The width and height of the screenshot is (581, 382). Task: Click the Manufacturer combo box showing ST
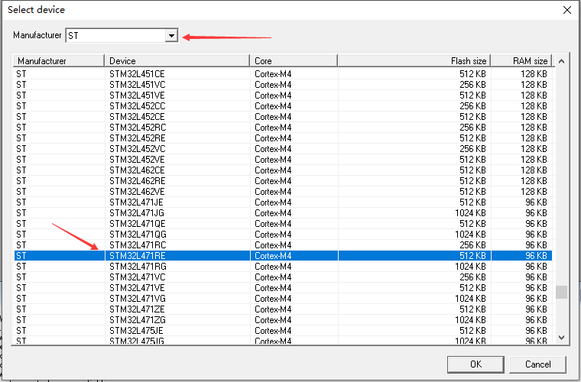point(122,36)
